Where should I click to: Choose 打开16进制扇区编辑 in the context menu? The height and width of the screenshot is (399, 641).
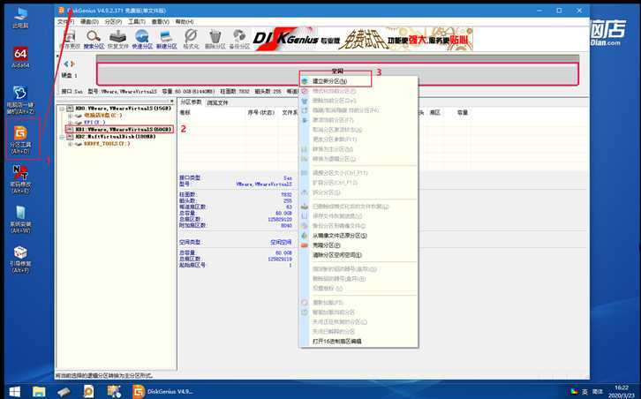[358, 341]
